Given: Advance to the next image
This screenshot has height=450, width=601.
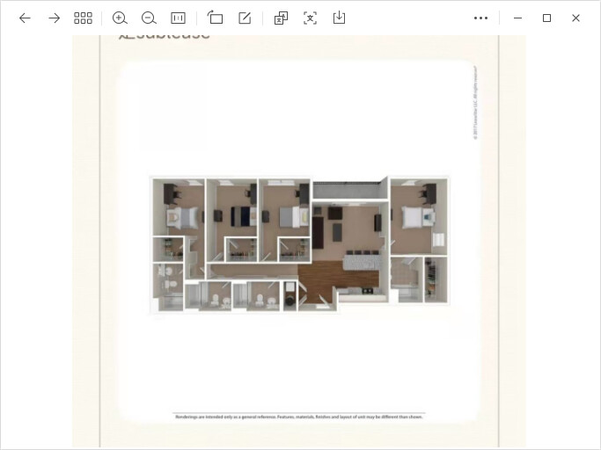Looking at the screenshot, I should pos(54,18).
